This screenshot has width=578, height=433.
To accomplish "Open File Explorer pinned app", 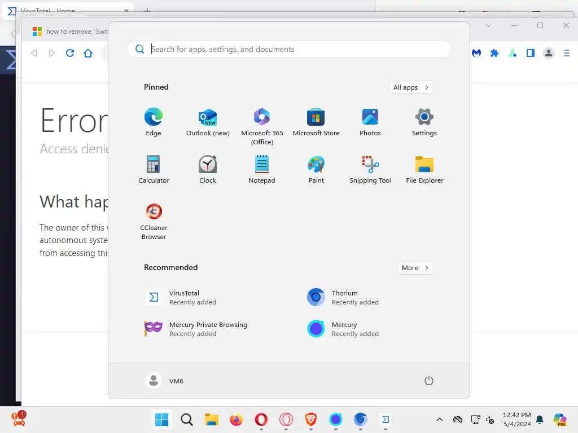I will tap(424, 170).
